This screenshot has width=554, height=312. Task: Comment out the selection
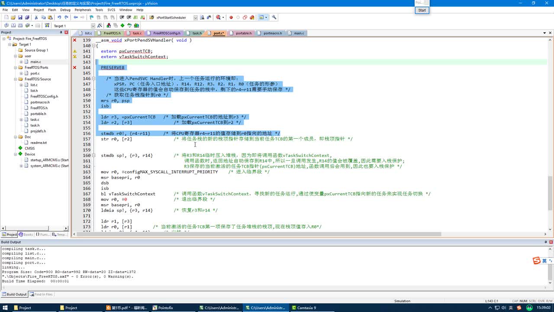[136, 17]
